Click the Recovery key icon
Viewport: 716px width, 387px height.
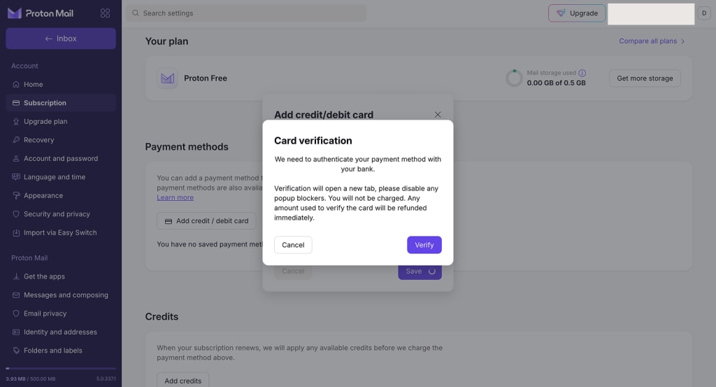[17, 140]
